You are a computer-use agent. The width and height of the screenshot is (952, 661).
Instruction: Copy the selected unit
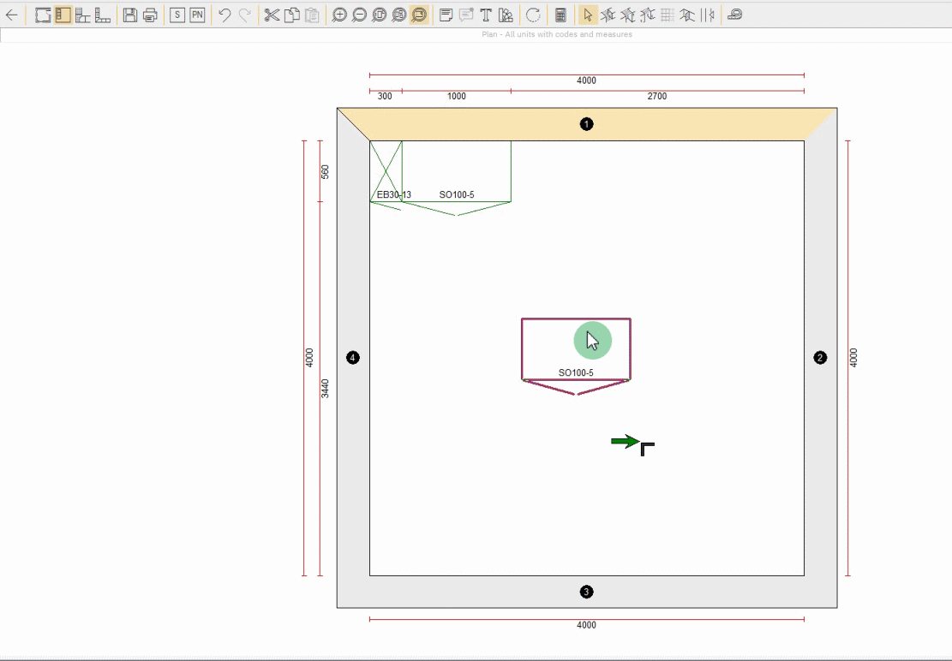click(x=292, y=15)
